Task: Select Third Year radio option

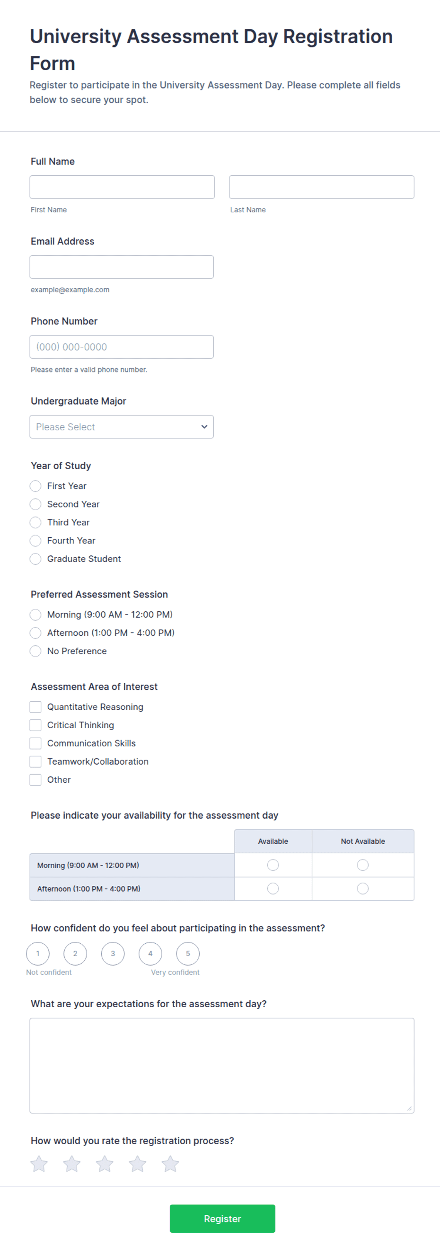Action: (x=35, y=522)
